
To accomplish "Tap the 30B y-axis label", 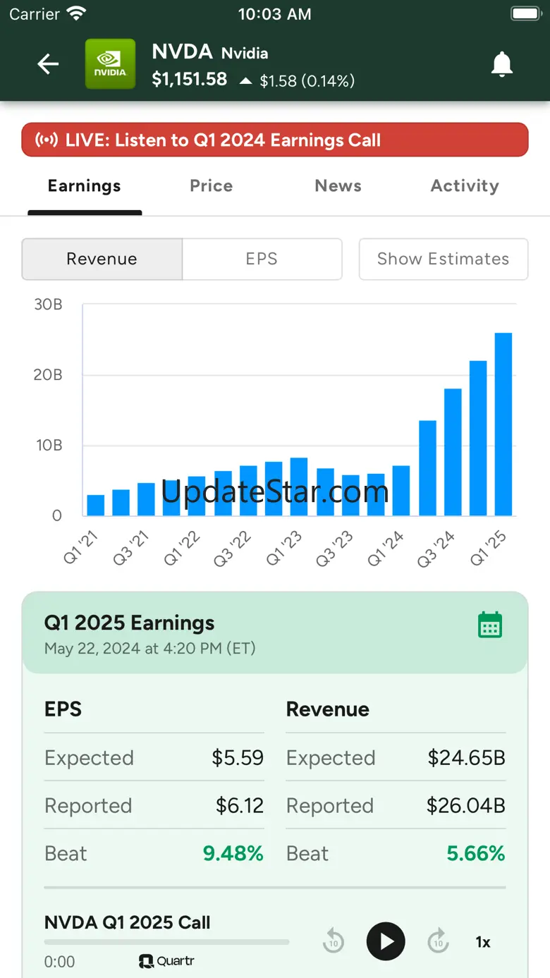I will [48, 305].
